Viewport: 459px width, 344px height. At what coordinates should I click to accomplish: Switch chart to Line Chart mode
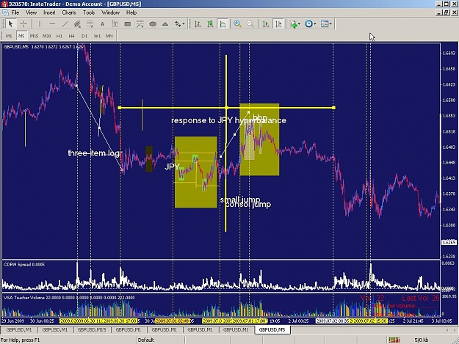tap(223, 24)
